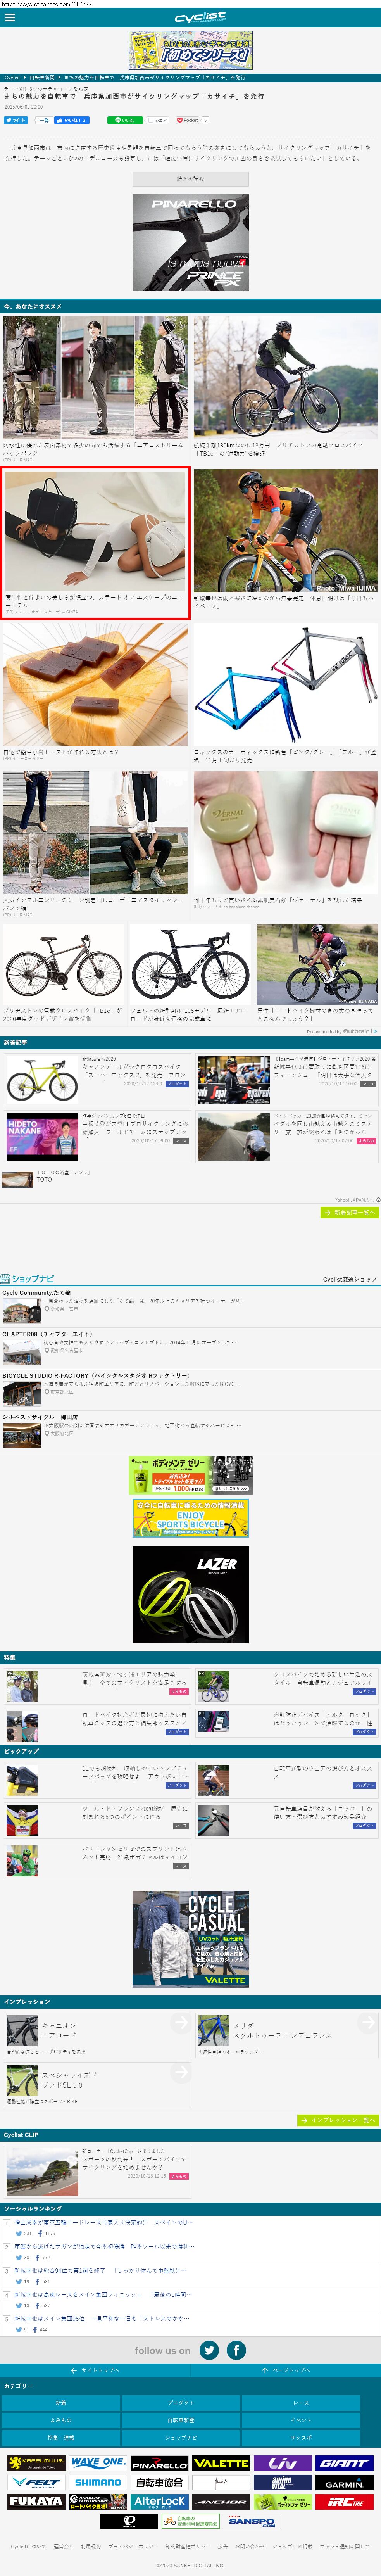The height and width of the screenshot is (2576, 381).
Task: Click the LAZER helmet ad
Action: (x=190, y=1594)
